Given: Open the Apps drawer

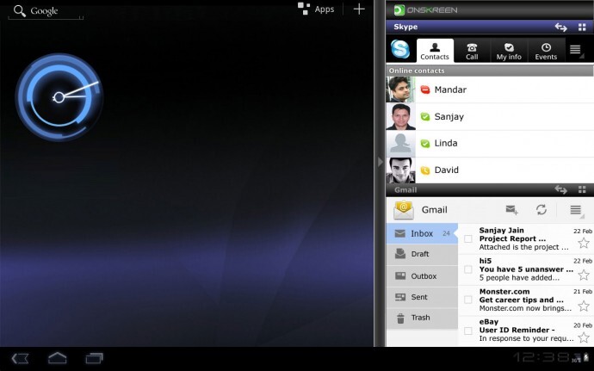Looking at the screenshot, I should [x=317, y=9].
